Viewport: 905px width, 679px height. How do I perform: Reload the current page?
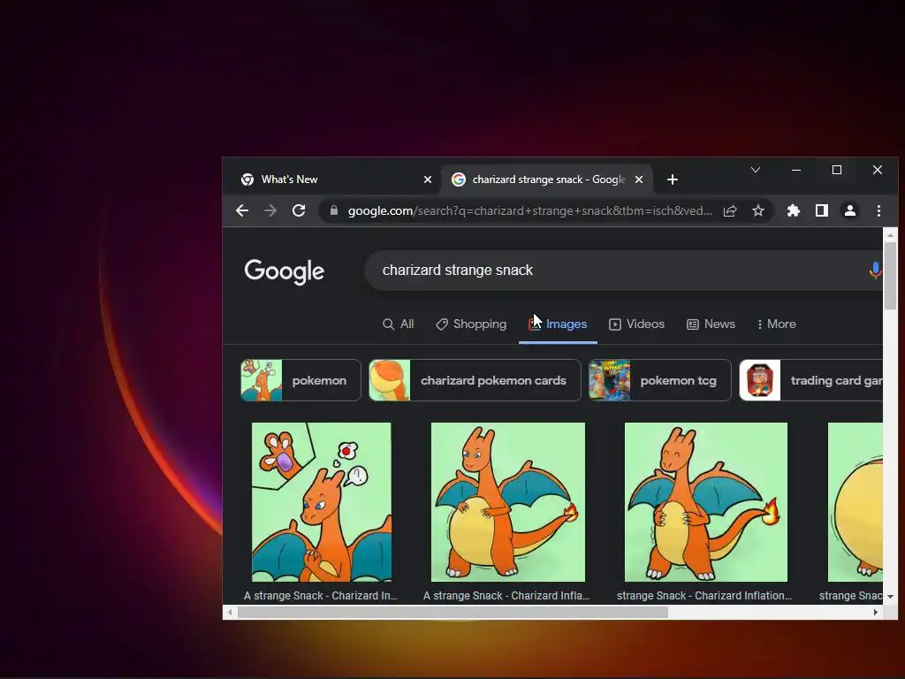(x=299, y=210)
